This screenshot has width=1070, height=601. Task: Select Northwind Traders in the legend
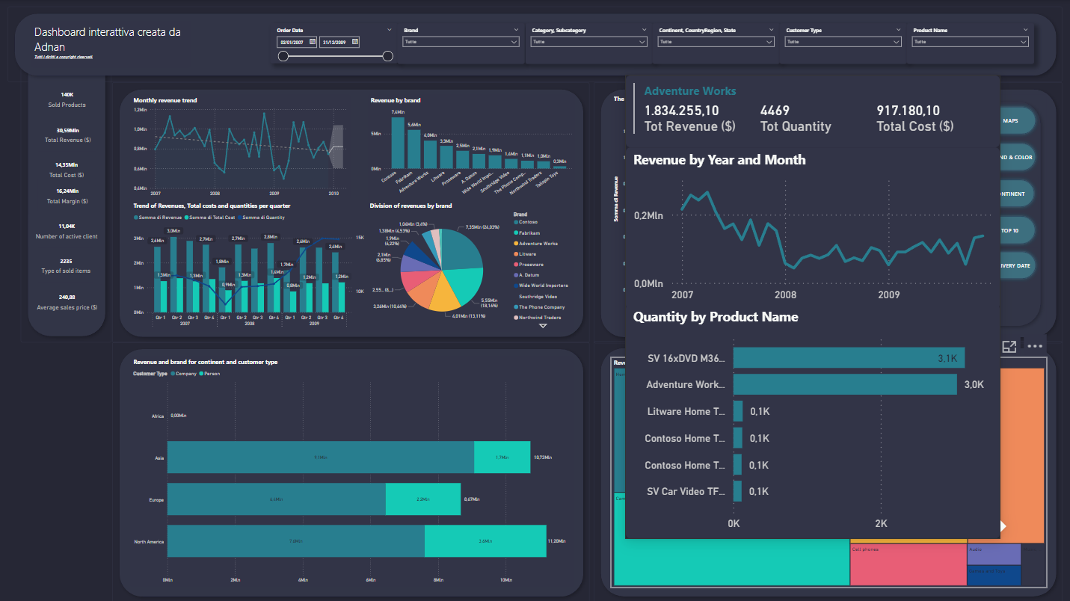point(538,318)
